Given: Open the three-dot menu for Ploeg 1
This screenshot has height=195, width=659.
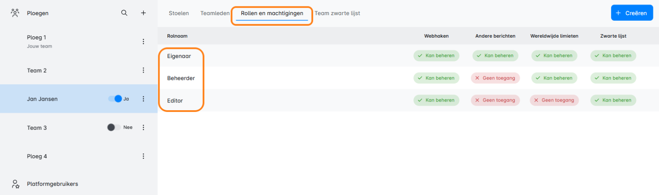Looking at the screenshot, I should [x=144, y=42].
